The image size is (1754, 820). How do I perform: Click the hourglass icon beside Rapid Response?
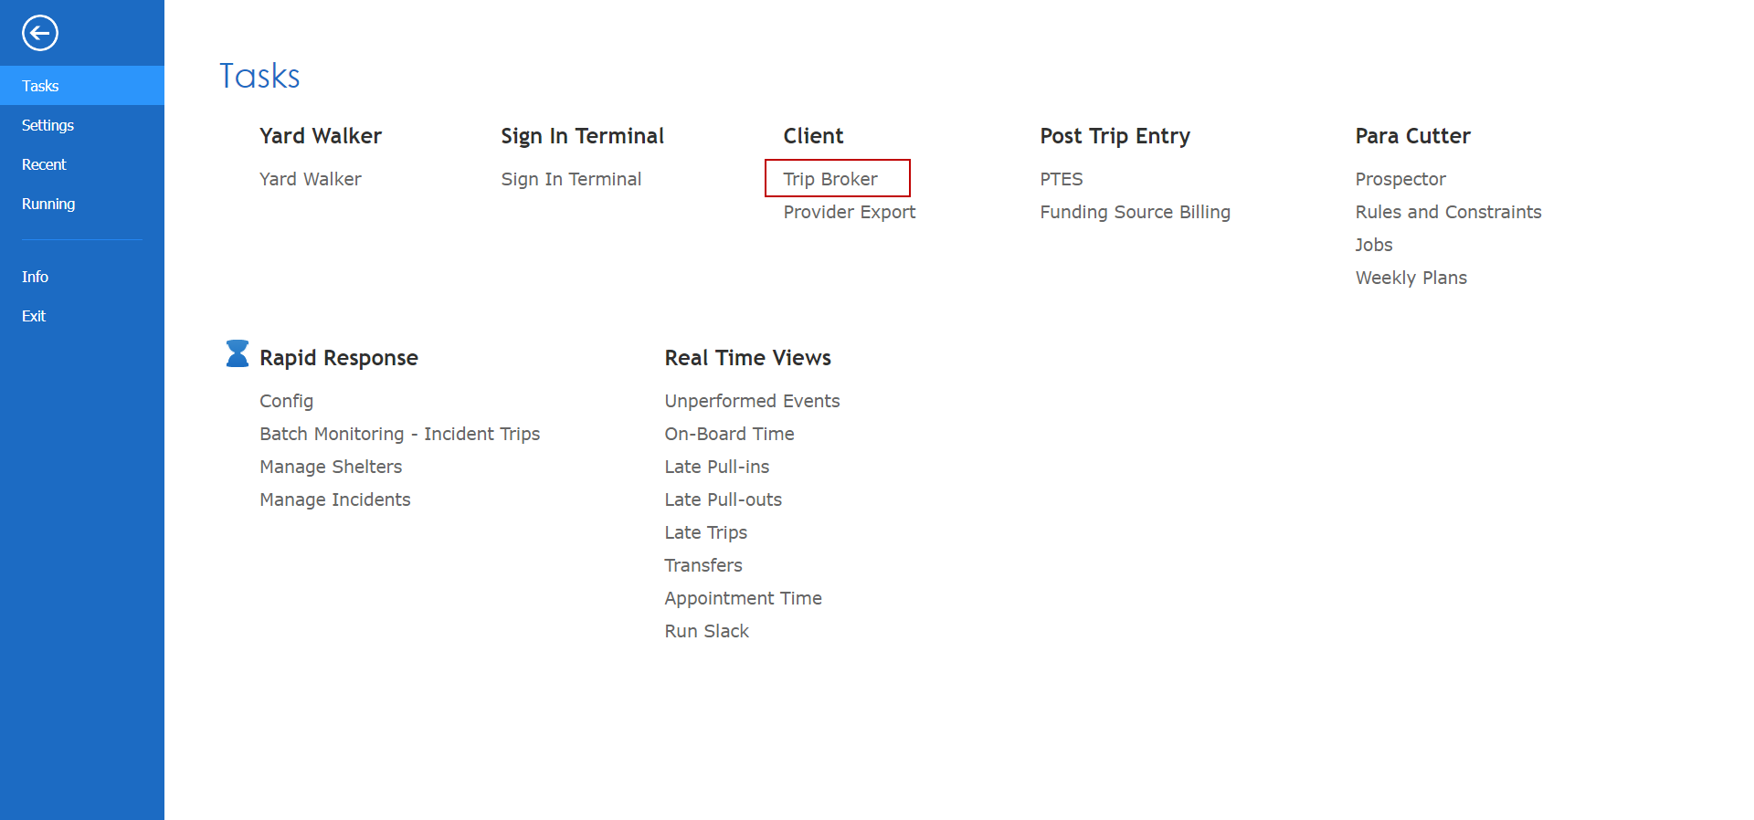tap(236, 353)
